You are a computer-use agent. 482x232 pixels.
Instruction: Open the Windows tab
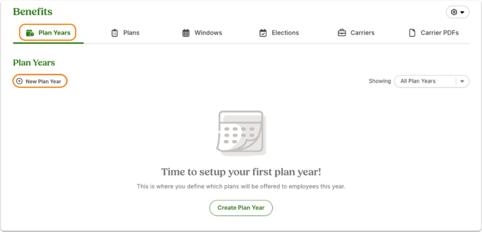tap(202, 33)
